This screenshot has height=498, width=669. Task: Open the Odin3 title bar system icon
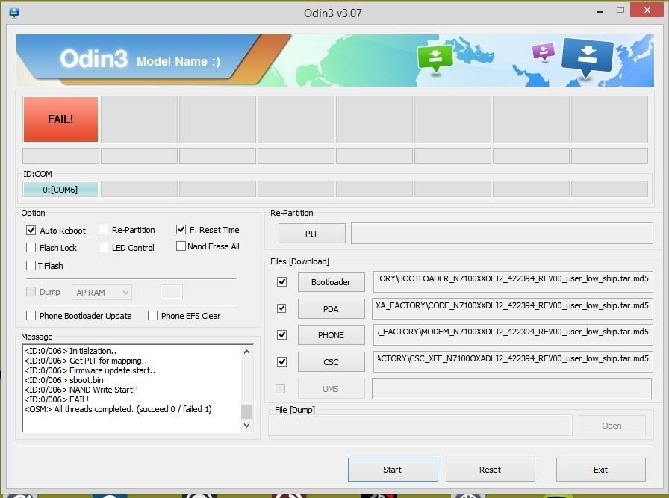click(x=14, y=13)
